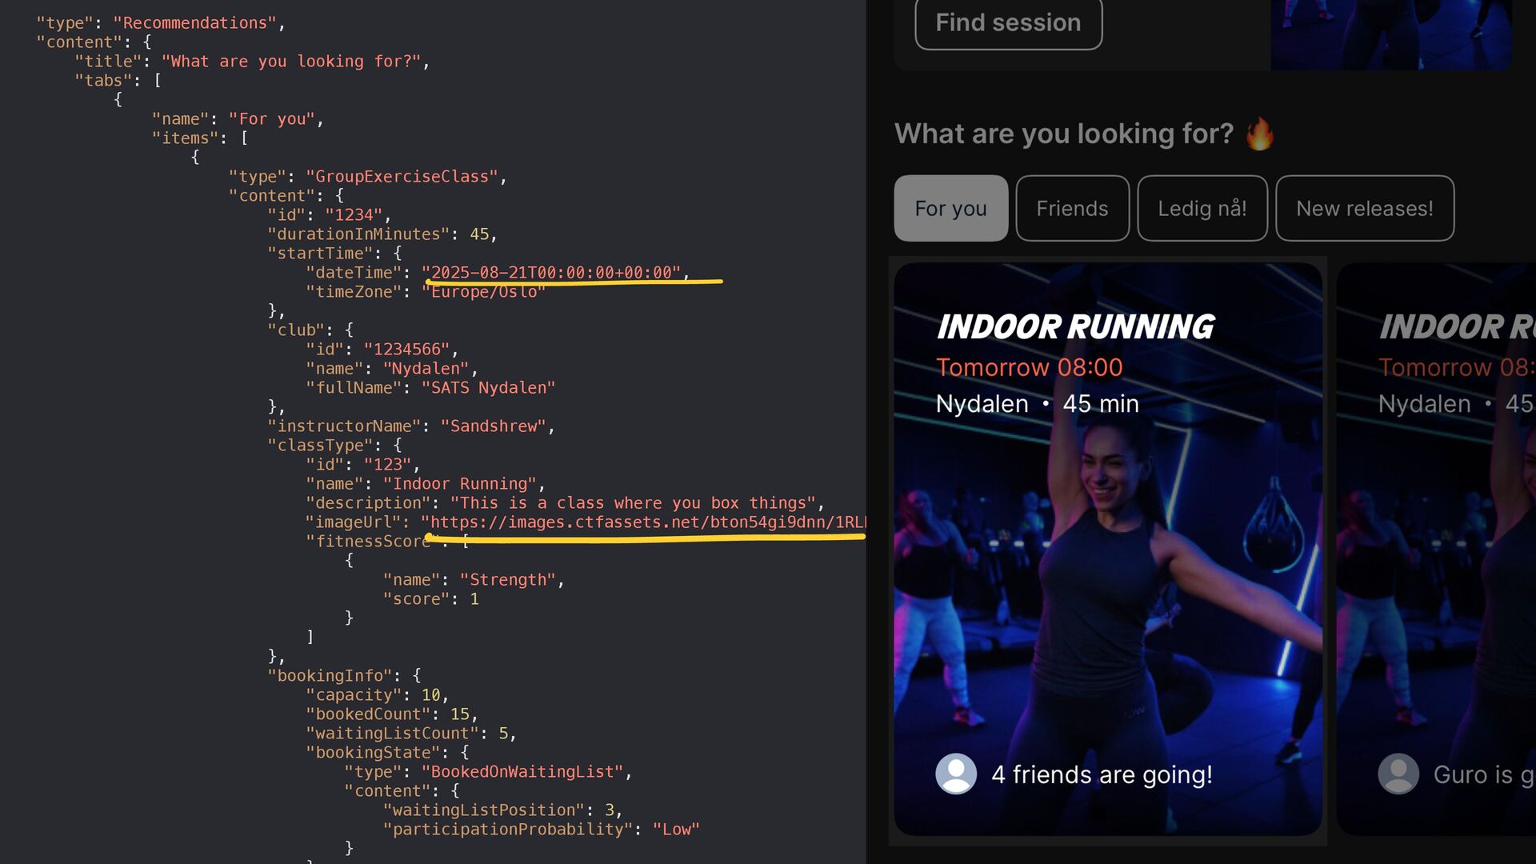Click avatar icon next to Guro text
This screenshot has width=1536, height=864.
click(1398, 774)
